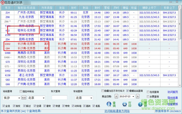This screenshot has height=114, width=182.
Task: Sort by 车次 column header
Action: coord(8,8)
